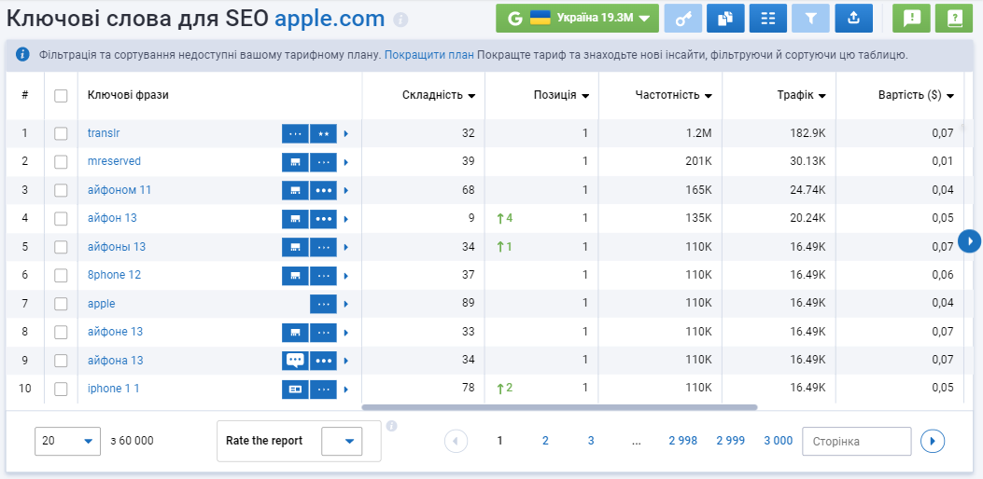The width and height of the screenshot is (983, 479).
Task: Click the info icon next to Rate the report
Action: point(392,427)
